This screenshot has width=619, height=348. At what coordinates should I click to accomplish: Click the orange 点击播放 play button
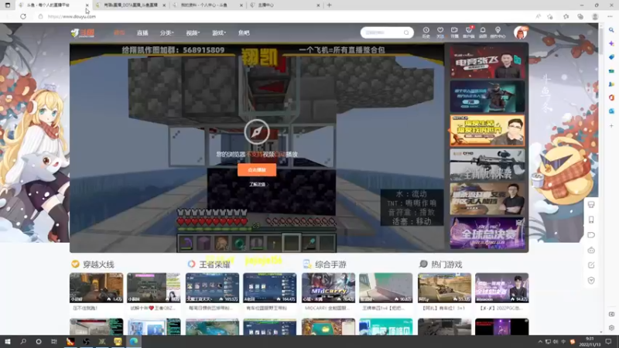(x=257, y=169)
